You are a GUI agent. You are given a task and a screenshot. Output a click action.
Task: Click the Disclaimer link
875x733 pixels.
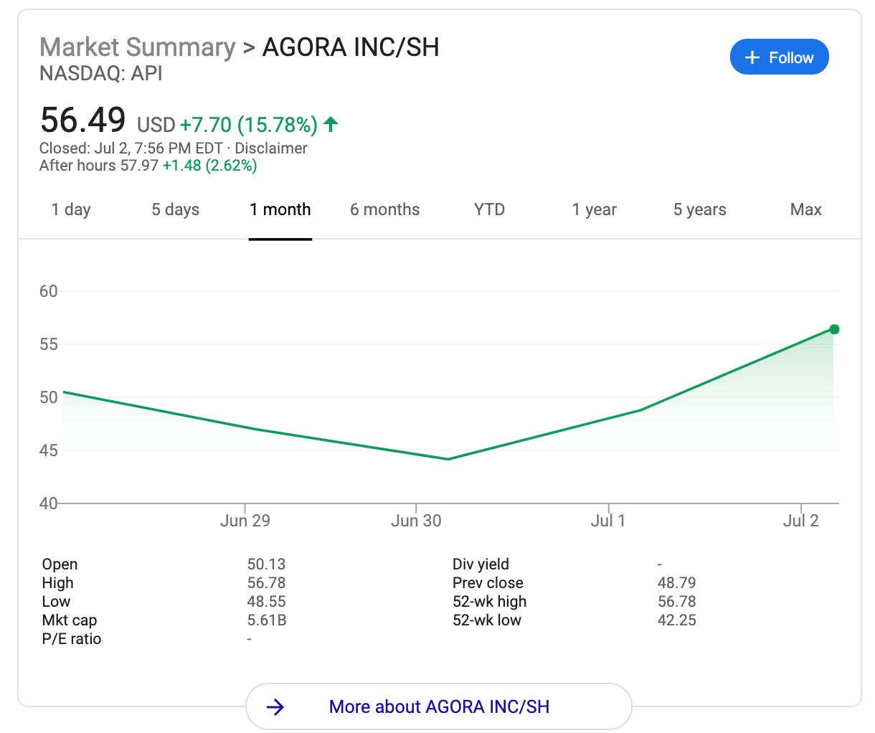click(271, 148)
